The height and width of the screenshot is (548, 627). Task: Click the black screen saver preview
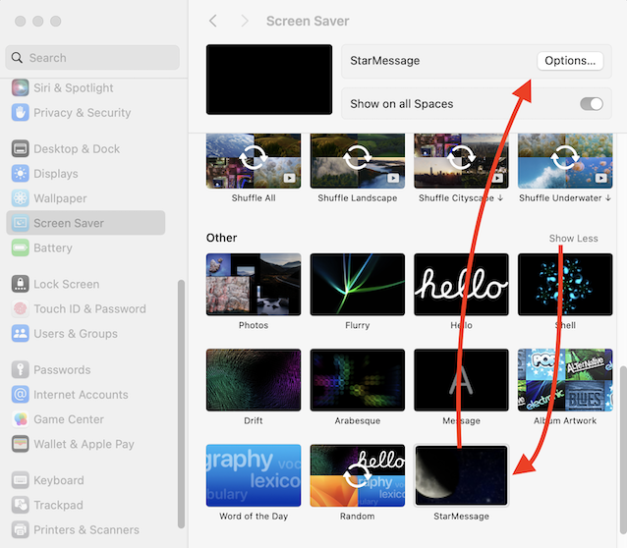pos(269,80)
